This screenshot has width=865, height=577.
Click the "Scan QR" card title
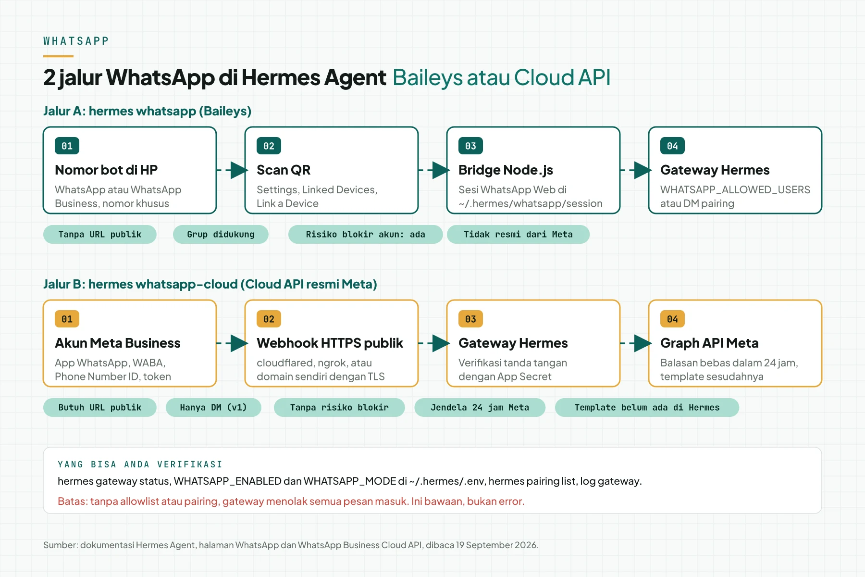click(x=284, y=170)
